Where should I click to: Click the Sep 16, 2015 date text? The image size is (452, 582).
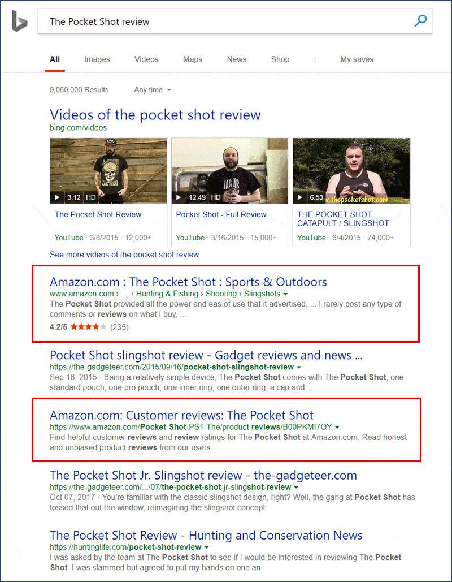pyautogui.click(x=73, y=377)
